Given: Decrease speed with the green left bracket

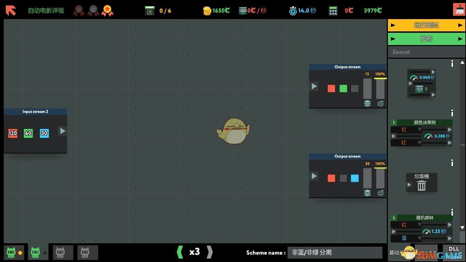Looking at the screenshot, I should click(180, 252).
